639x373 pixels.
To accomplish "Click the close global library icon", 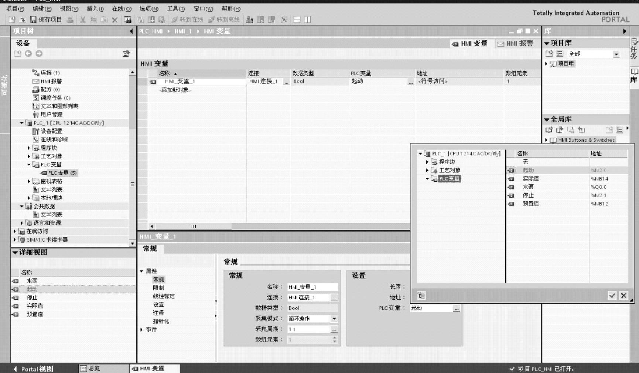I will click(581, 130).
